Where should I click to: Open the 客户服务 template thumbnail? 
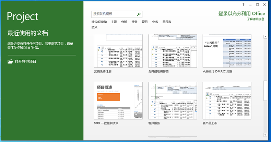(173, 100)
